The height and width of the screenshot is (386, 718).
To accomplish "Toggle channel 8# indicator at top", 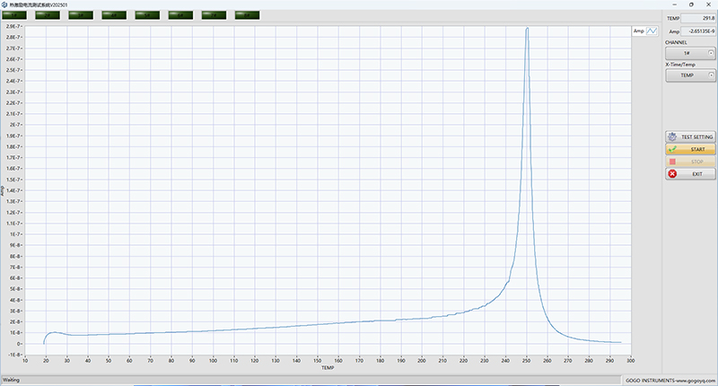I will 248,15.
